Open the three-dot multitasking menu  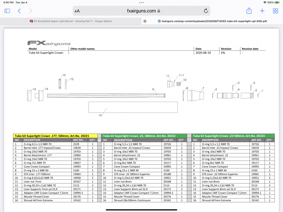tap(142, 2)
